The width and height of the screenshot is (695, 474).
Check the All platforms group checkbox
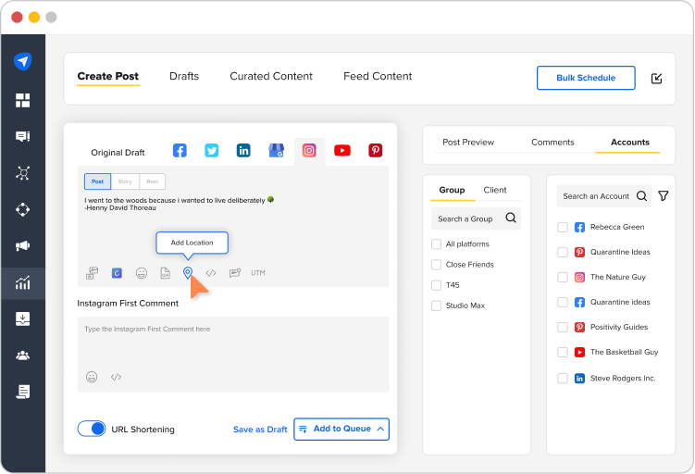click(x=437, y=244)
